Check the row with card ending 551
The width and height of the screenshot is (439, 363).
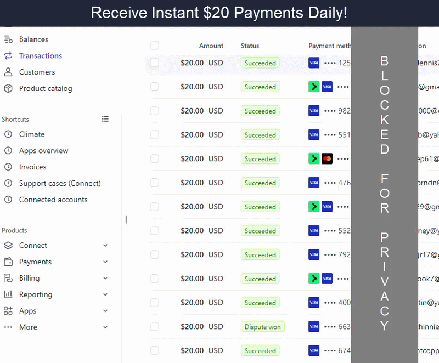(155, 135)
